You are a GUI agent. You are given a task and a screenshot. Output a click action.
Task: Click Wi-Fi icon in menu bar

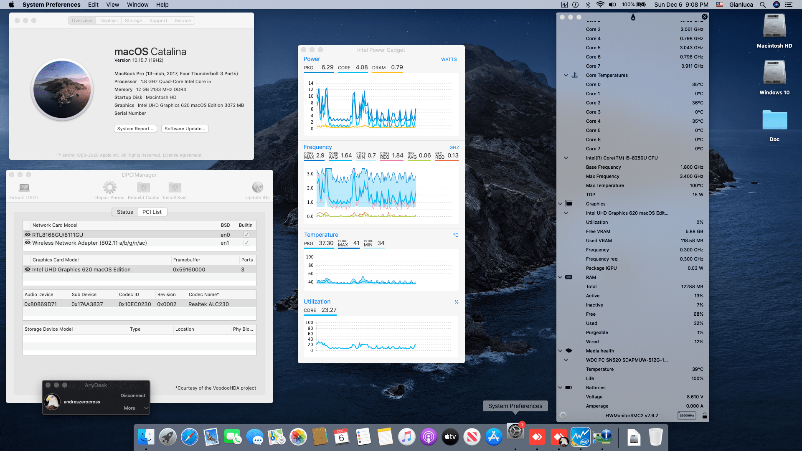[x=600, y=5]
